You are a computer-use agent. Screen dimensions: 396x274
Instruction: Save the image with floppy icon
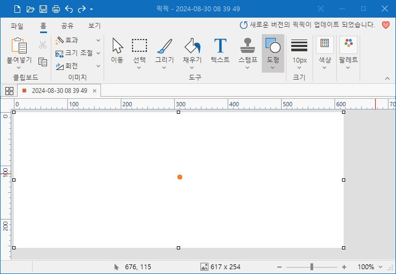(43, 9)
